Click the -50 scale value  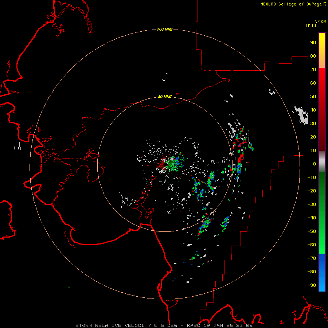tap(312, 231)
